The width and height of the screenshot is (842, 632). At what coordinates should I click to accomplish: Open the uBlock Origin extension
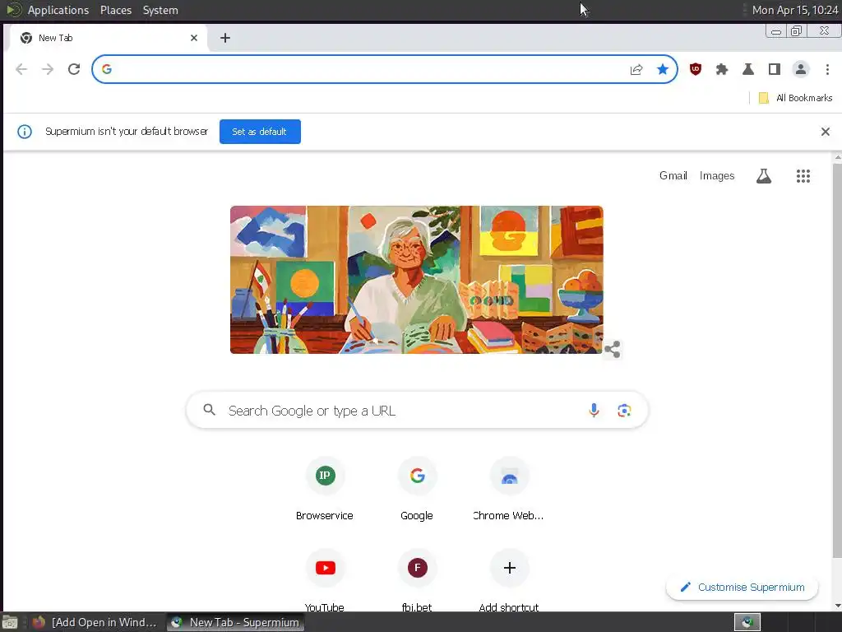[x=696, y=69]
